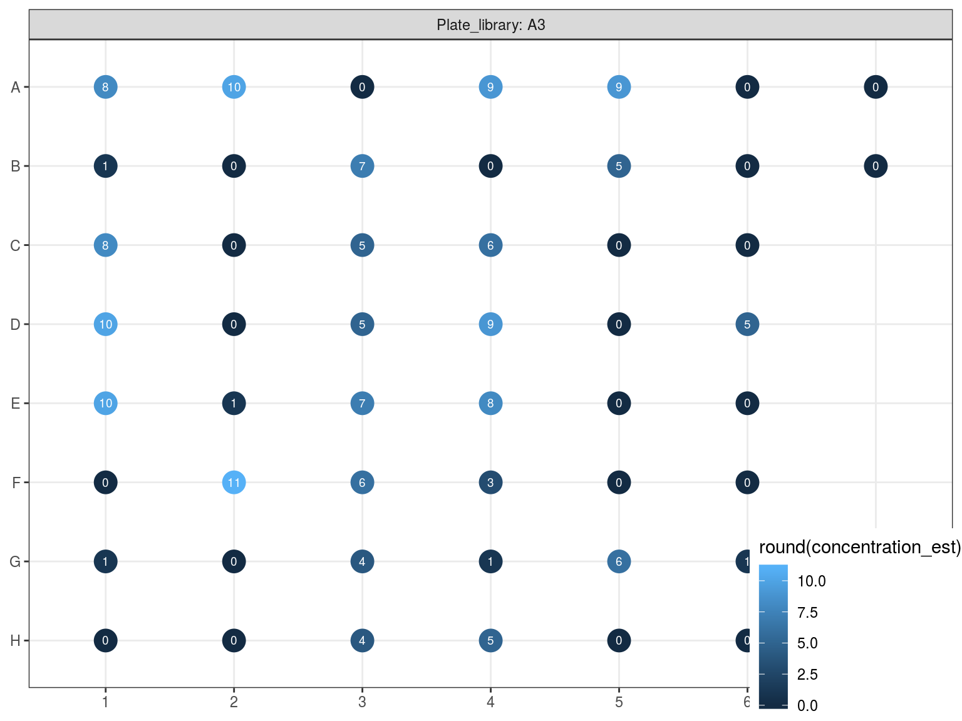Click the blue gradient legend color bar
The image size is (962, 721).
(x=773, y=636)
